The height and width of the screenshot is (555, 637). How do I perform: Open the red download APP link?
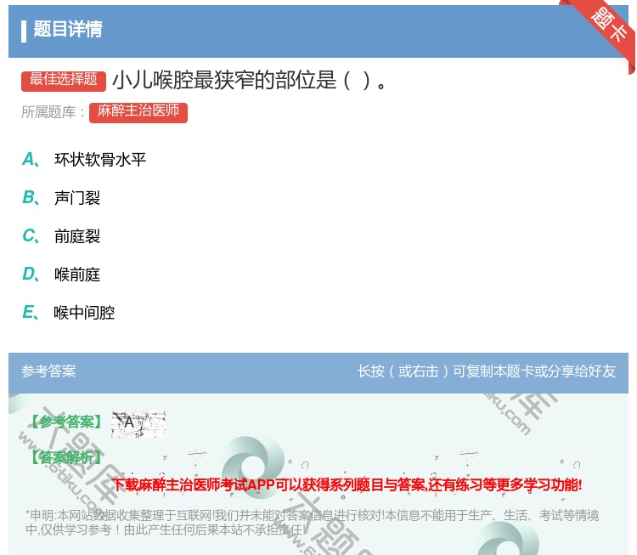(x=347, y=485)
